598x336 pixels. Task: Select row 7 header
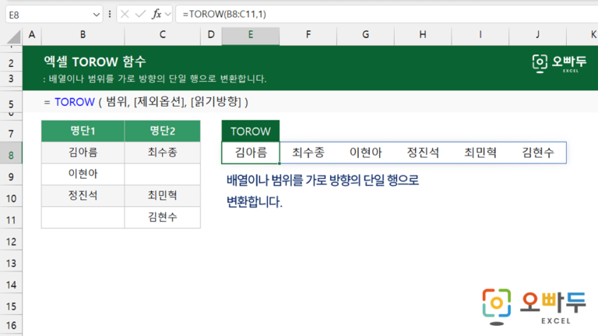[x=11, y=133]
